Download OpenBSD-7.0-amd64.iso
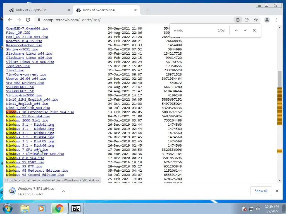This screenshot has height=214, width=286. [x=27, y=29]
